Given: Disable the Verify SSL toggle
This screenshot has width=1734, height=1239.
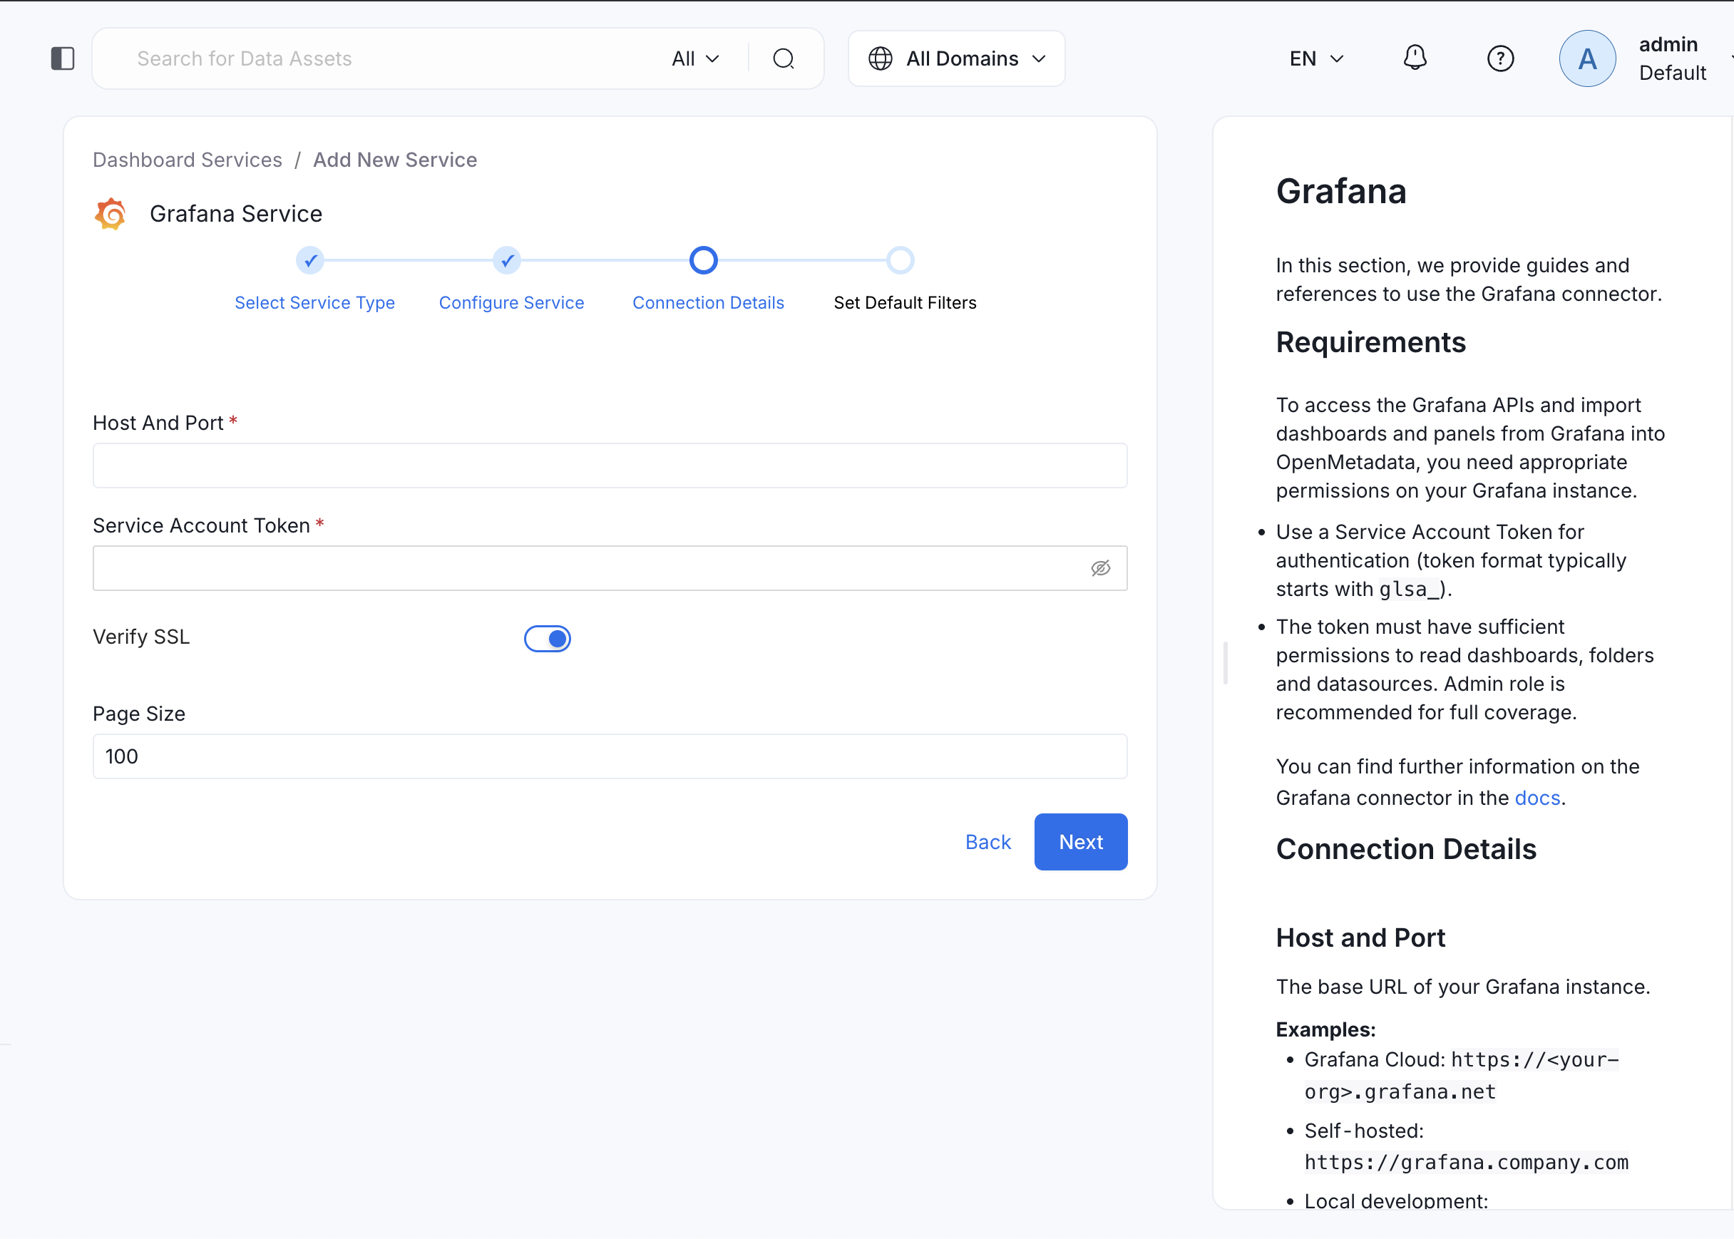Looking at the screenshot, I should coord(547,639).
